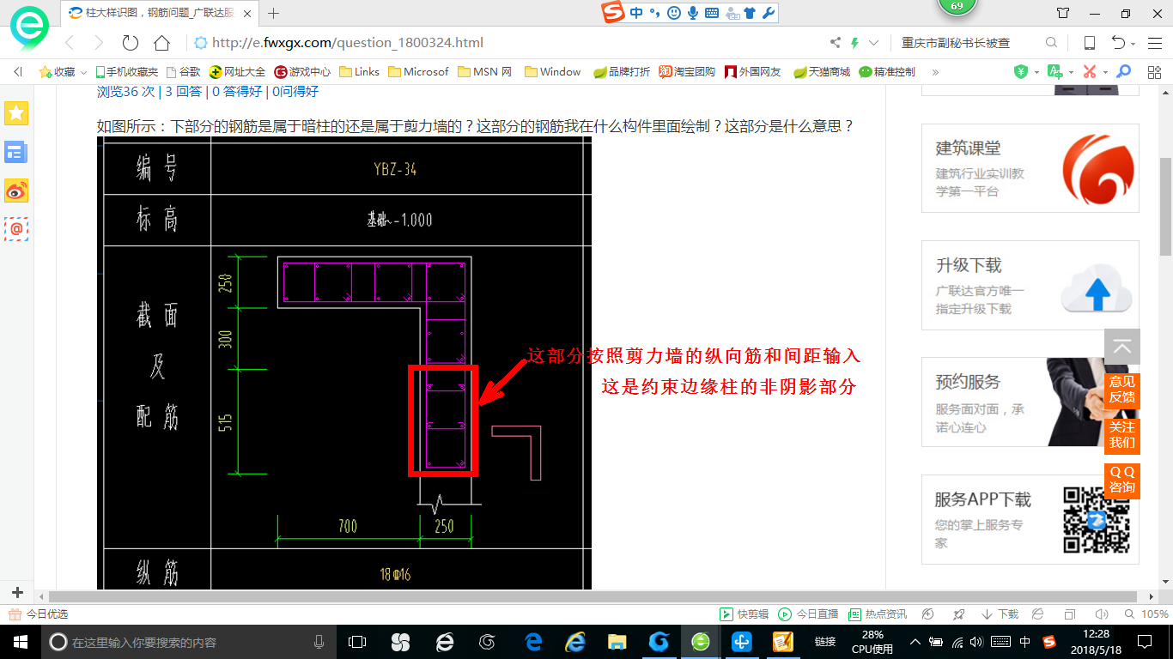Open the 手机收藏夹 bookmark
1173x659 pixels.
pyautogui.click(x=127, y=72)
